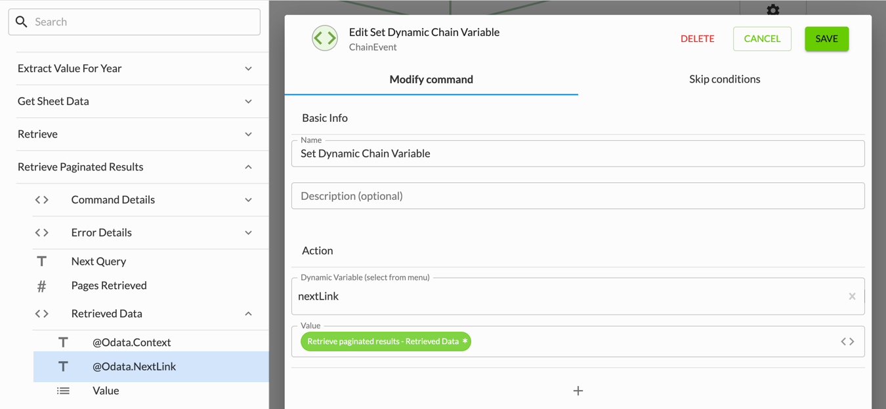886x409 pixels.
Task: Click the text type icon beside Next Query
Action: pyautogui.click(x=42, y=262)
